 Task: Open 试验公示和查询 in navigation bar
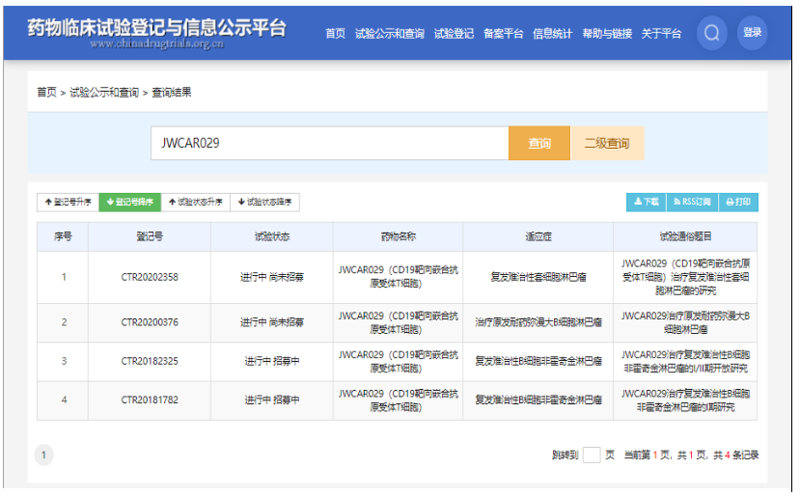click(x=389, y=34)
